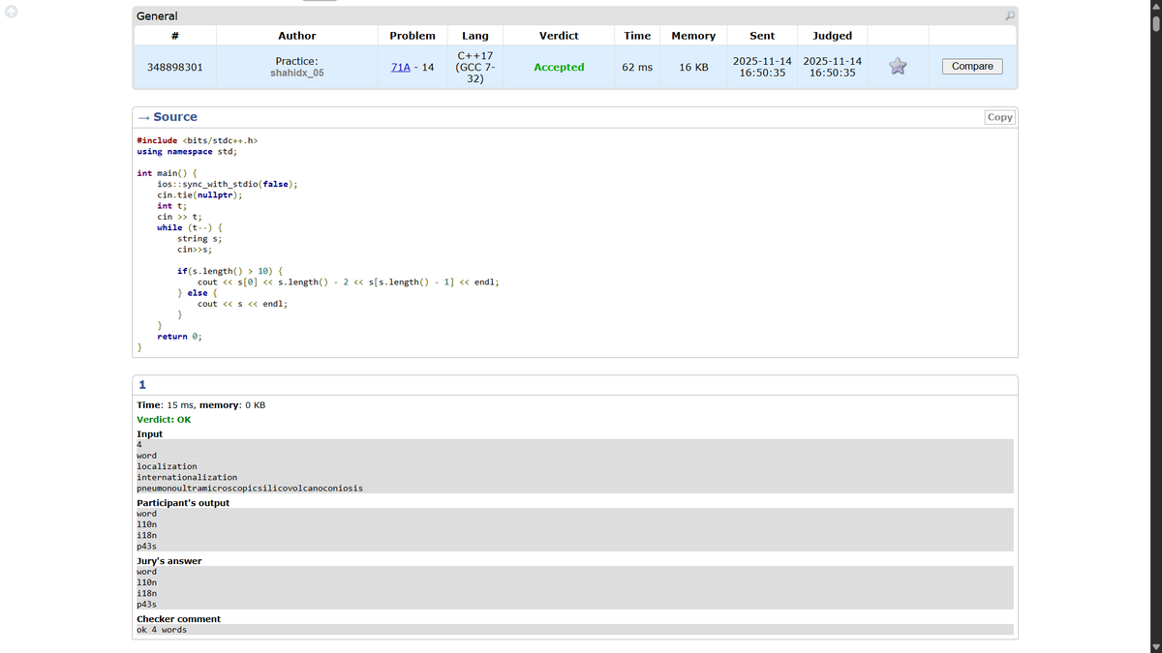Screen dimensions: 1162x653
Task: Click the 'string s;' code line
Action: (199, 238)
